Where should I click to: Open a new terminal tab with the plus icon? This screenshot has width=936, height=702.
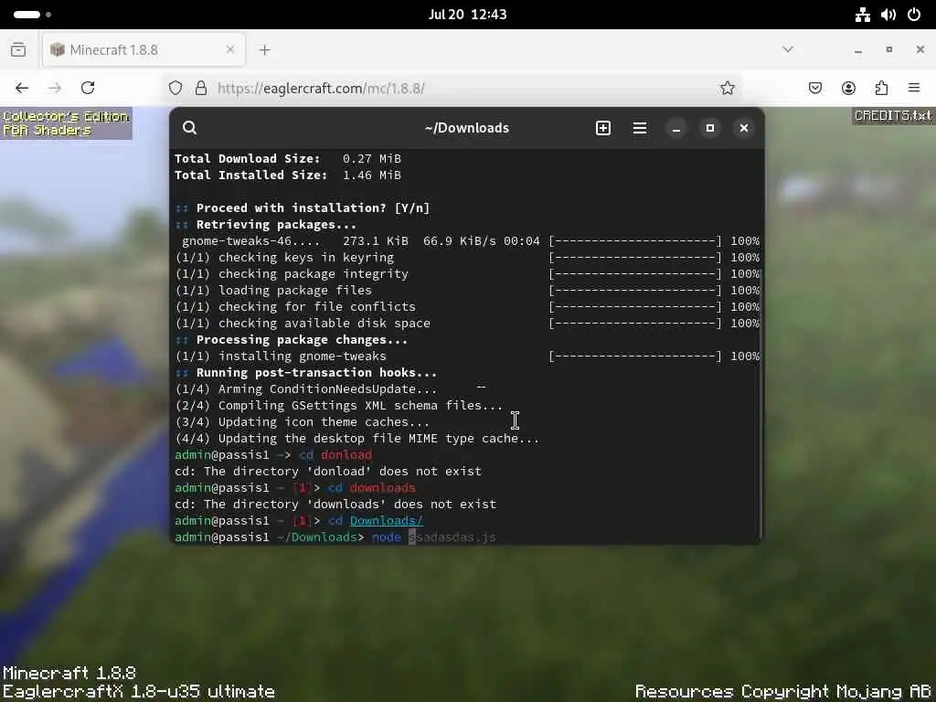coord(603,128)
